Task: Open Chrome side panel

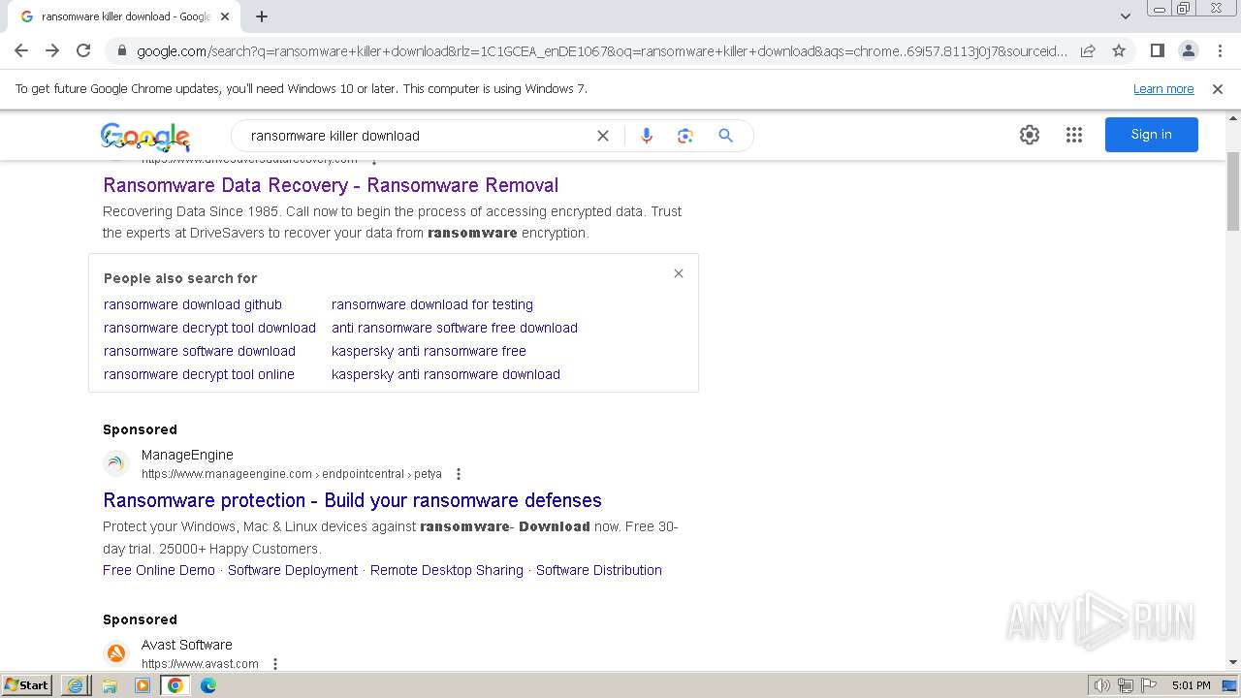Action: pyautogui.click(x=1157, y=50)
